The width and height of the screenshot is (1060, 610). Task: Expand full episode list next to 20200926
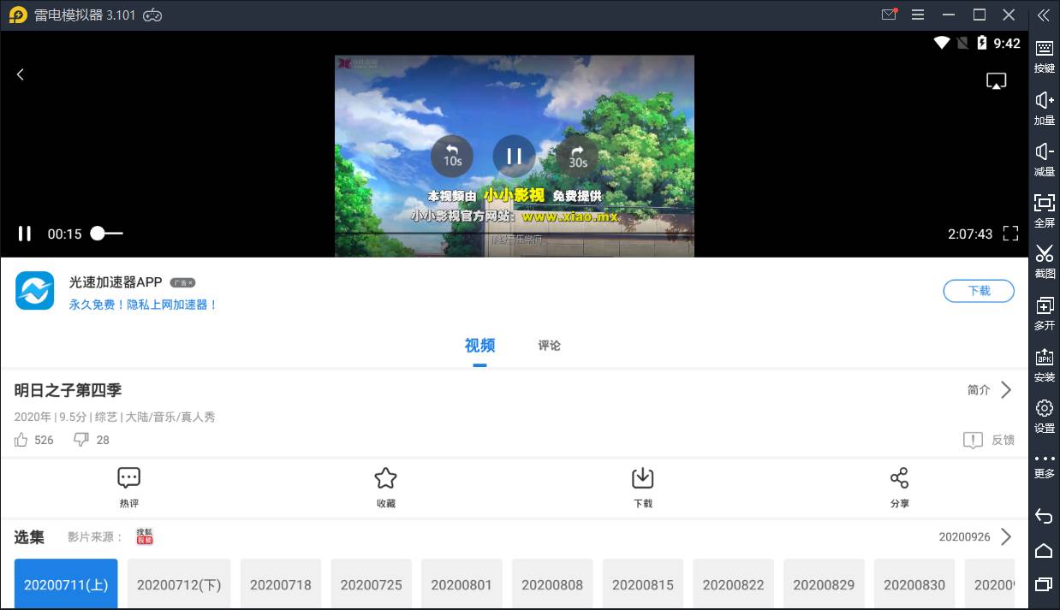(1006, 536)
